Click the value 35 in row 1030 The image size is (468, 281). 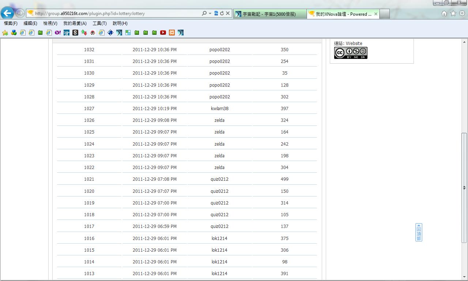284,73
